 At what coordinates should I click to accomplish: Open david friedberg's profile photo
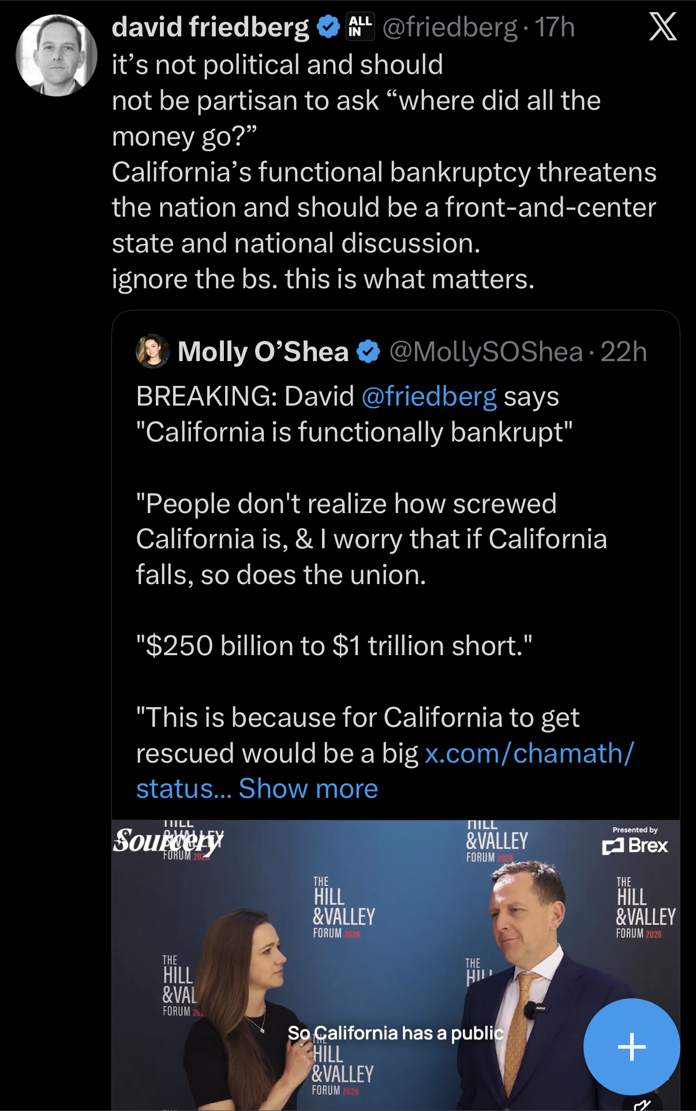click(57, 55)
